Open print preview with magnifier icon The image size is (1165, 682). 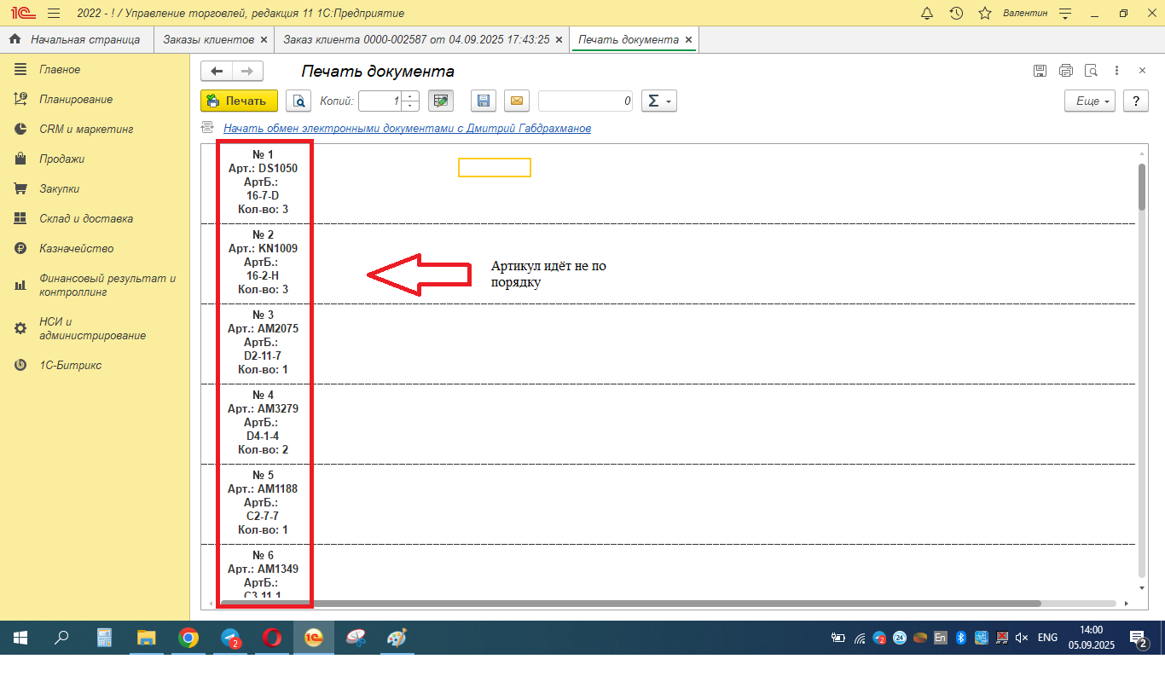[298, 101]
